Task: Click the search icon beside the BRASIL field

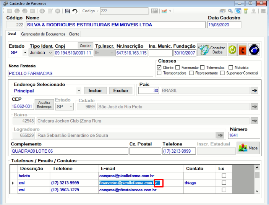Action: pos(254,90)
